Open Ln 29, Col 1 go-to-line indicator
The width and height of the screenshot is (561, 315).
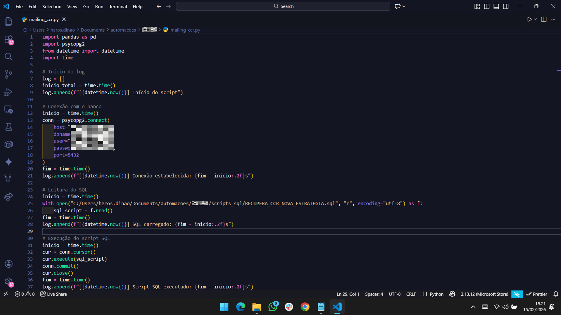tap(348, 294)
